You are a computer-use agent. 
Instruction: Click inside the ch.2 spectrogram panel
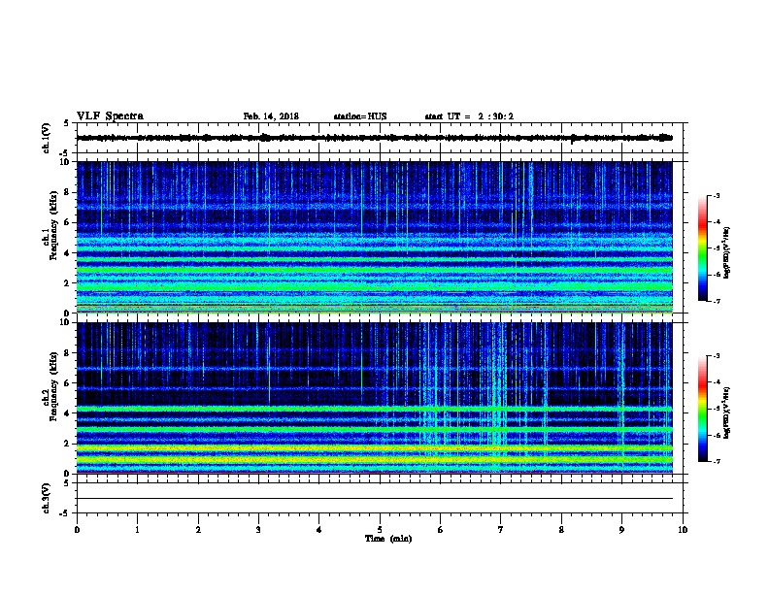375,398
